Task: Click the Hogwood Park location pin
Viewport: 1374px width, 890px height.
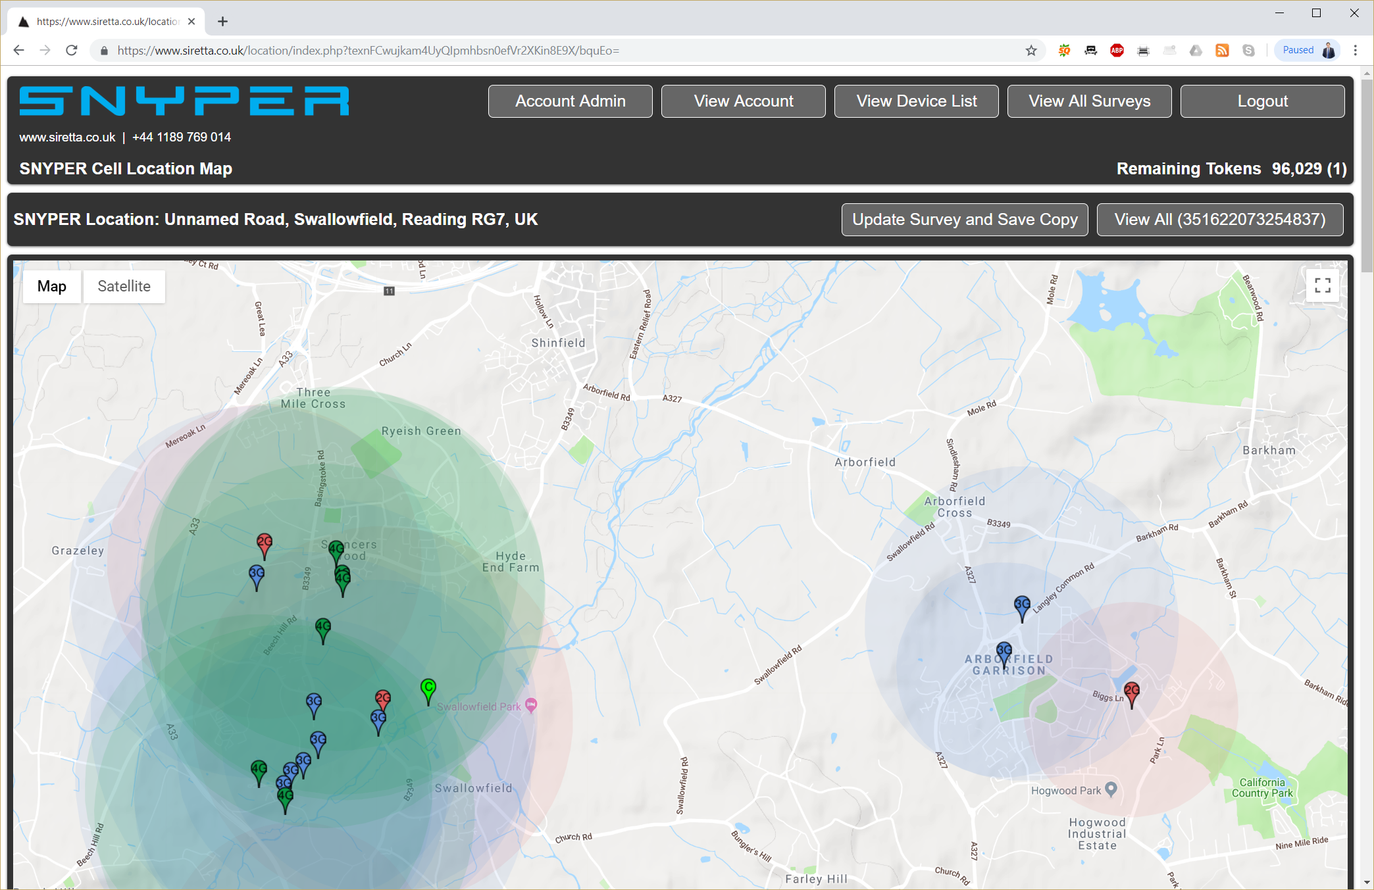Action: [1111, 789]
